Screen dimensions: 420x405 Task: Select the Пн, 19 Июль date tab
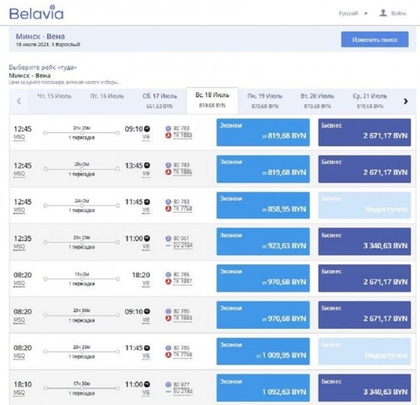265,100
